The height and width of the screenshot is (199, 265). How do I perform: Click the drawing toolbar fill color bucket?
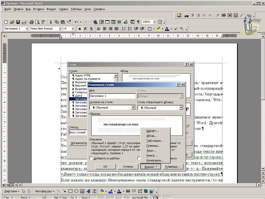[x=102, y=191]
